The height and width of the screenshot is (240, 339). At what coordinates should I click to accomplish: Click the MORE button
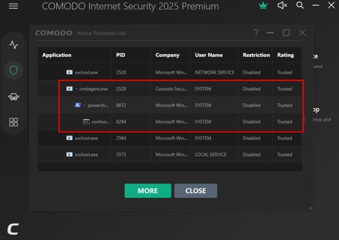point(148,191)
